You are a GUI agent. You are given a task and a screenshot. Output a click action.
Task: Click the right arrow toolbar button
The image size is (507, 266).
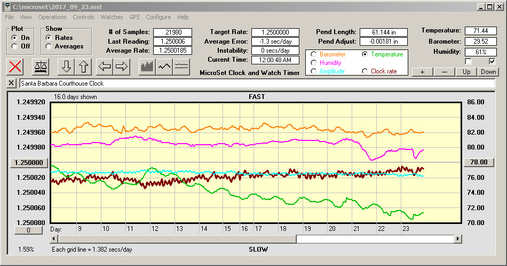[x=122, y=66]
